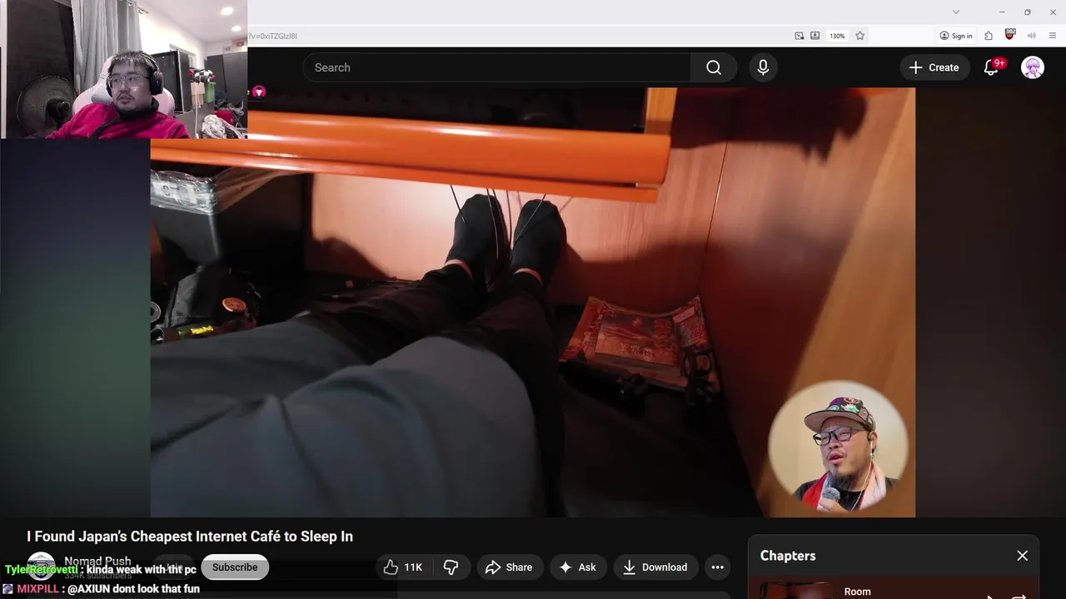Dislike the video with thumbs down

[x=451, y=567]
